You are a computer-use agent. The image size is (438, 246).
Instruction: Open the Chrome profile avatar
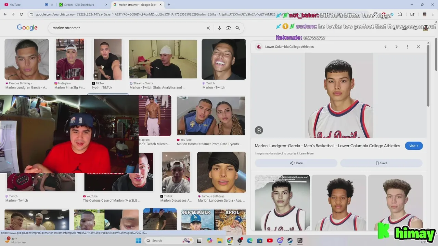[x=425, y=14]
